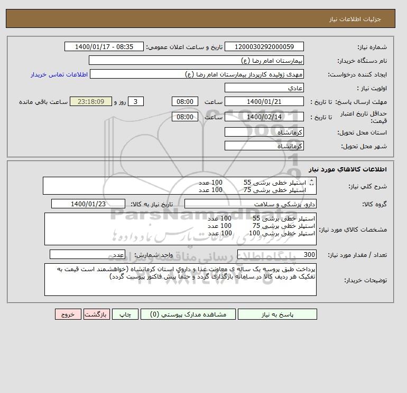Click the price validity date 1400/02/14

point(264,117)
